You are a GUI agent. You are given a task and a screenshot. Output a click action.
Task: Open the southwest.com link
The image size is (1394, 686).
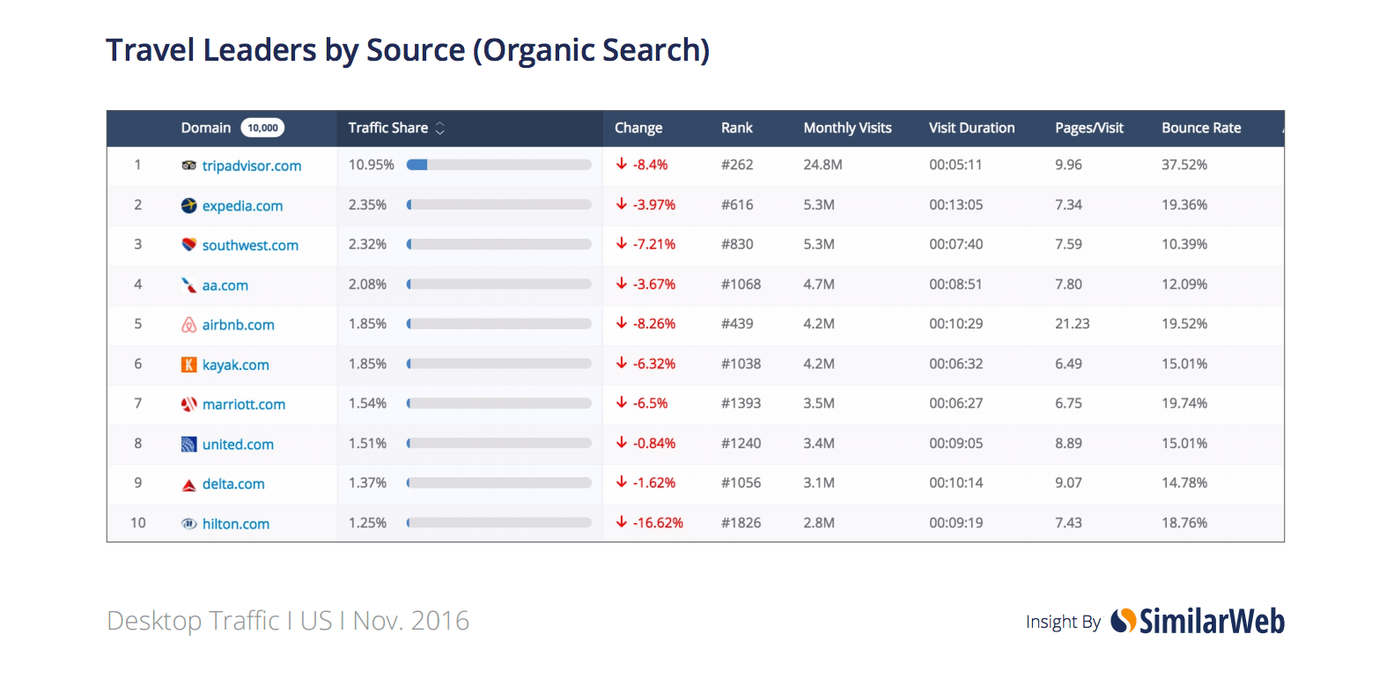coord(251,246)
